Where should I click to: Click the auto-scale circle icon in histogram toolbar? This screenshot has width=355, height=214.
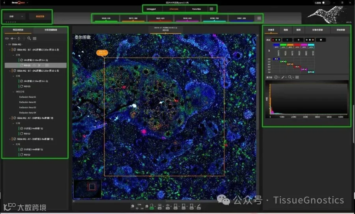point(276,77)
